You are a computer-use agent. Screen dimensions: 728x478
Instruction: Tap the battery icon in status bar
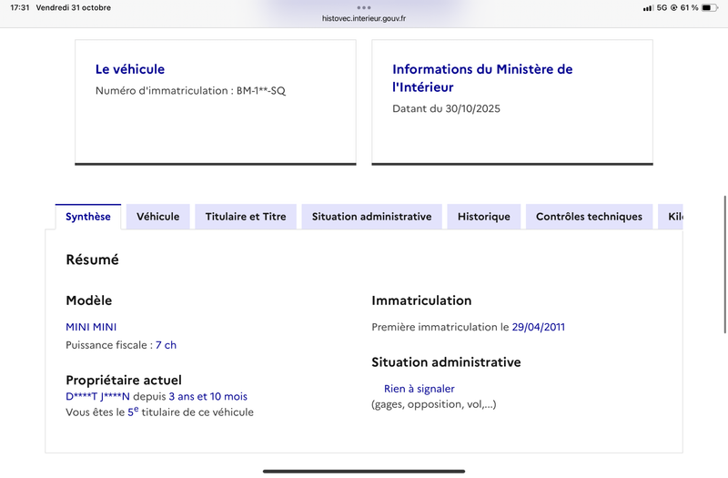(709, 7)
